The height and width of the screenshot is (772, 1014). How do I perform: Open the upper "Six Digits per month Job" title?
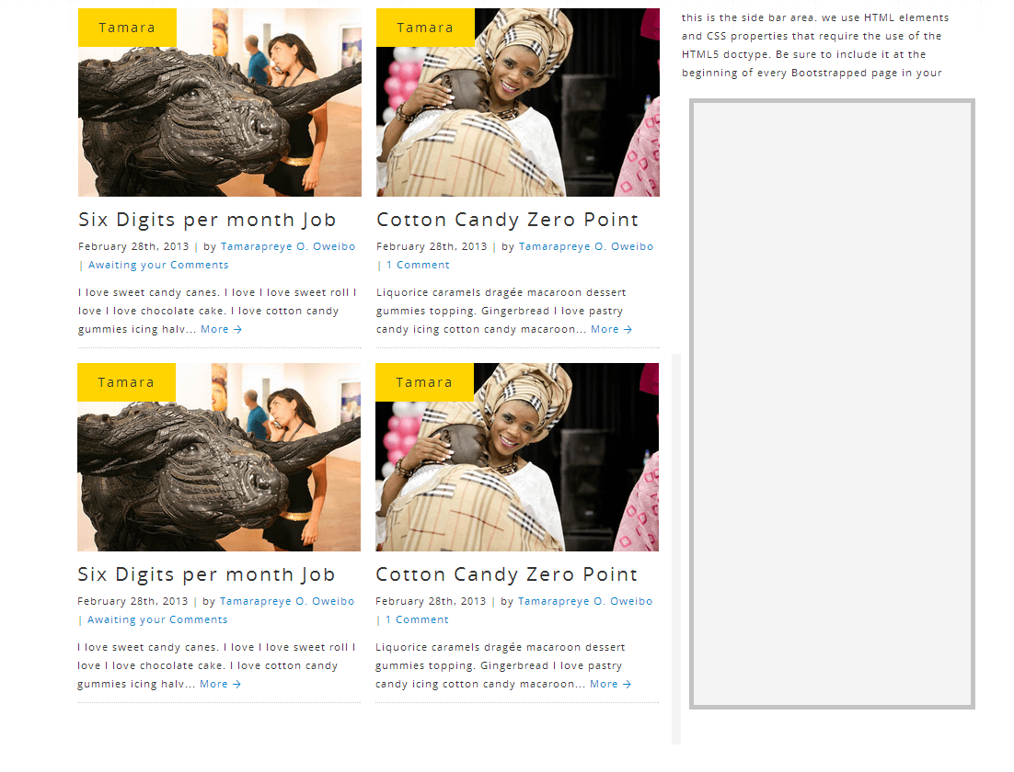pos(207,221)
